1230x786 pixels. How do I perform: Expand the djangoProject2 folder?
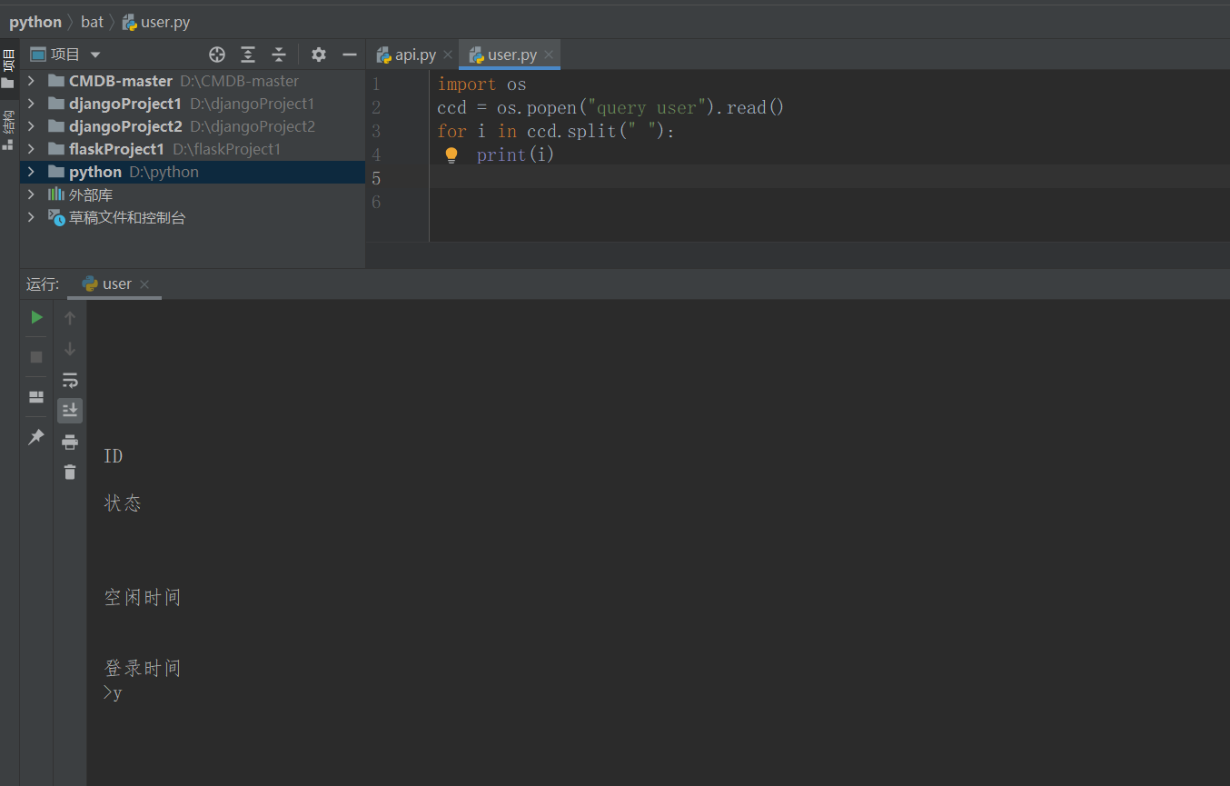[x=32, y=126]
